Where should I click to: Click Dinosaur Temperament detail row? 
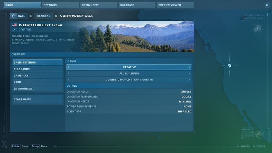[x=129, y=97]
